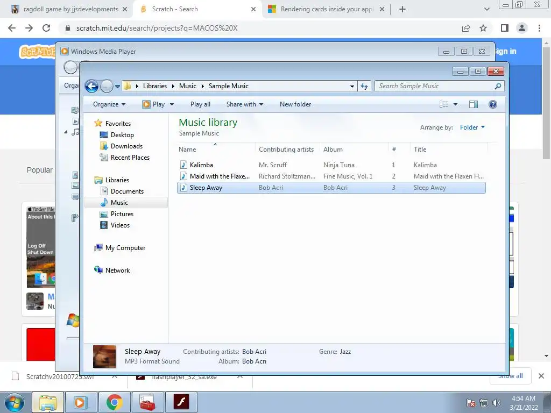Open Windows Explorer from taskbar
Screen dimensions: 551x413
(48, 402)
